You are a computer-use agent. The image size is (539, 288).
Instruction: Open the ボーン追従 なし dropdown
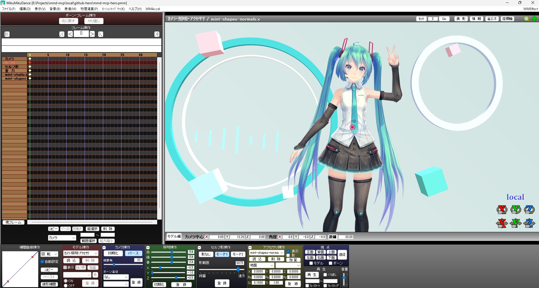116,277
